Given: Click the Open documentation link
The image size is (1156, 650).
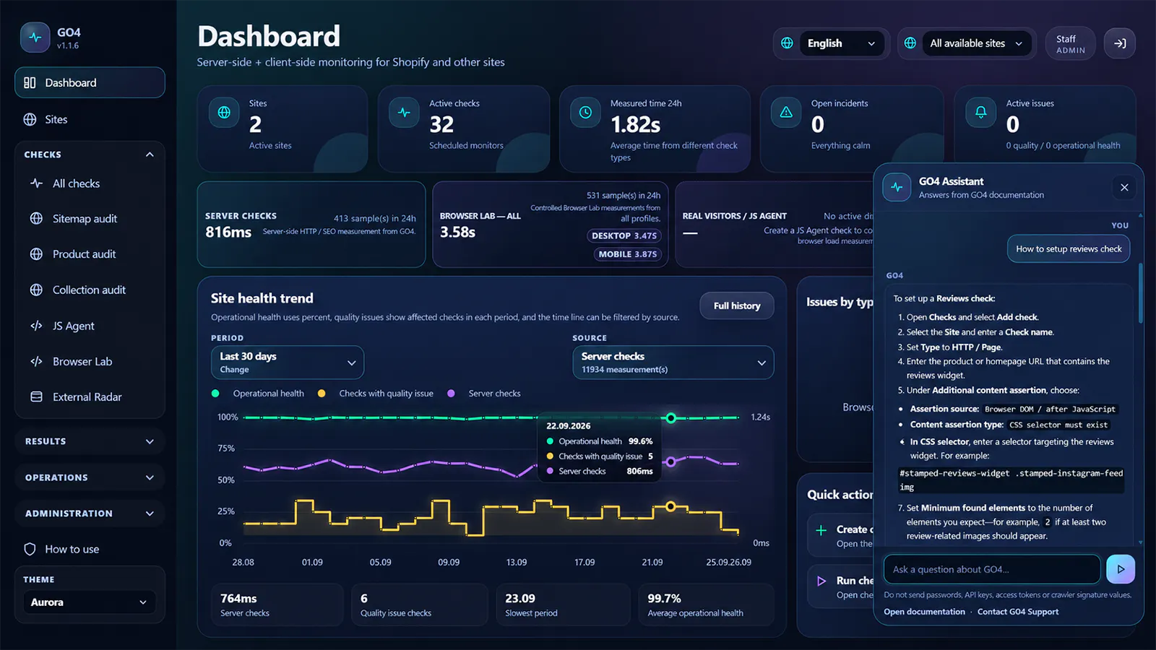Looking at the screenshot, I should coord(924,612).
